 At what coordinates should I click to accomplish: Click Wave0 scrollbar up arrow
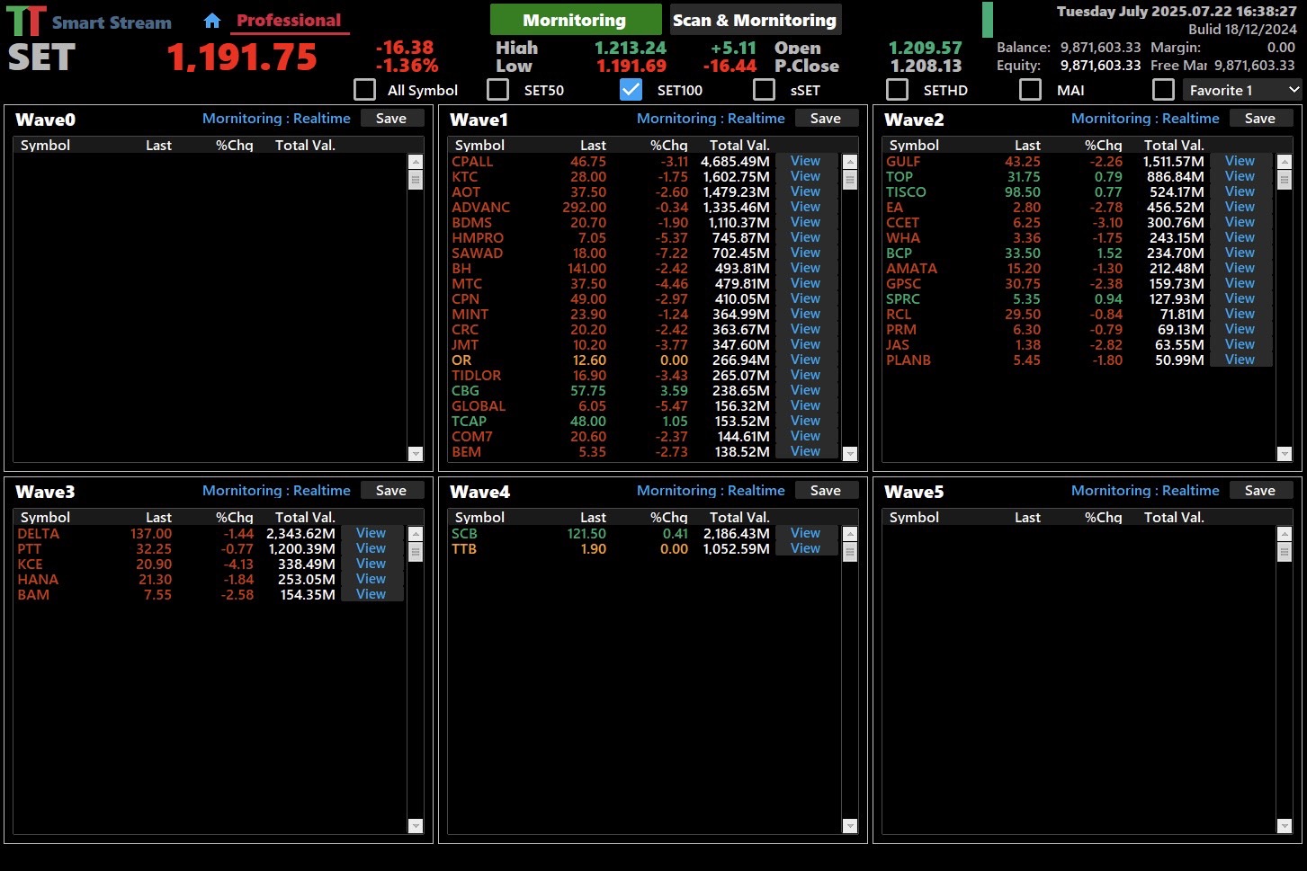[416, 162]
